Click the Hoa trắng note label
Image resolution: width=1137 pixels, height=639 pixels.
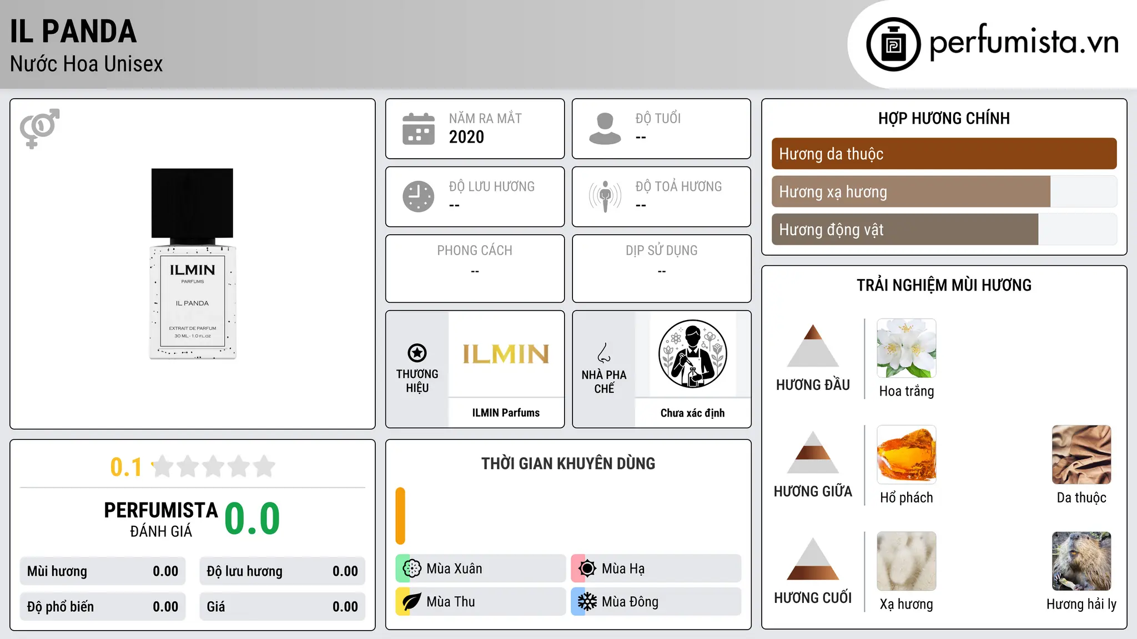[907, 391]
